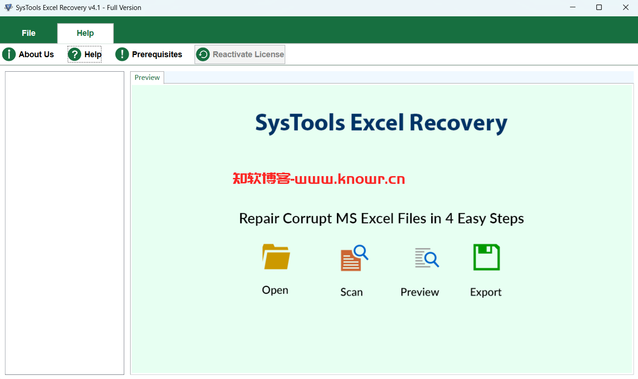
Task: Switch to the Preview panel tab
Action: click(x=147, y=78)
